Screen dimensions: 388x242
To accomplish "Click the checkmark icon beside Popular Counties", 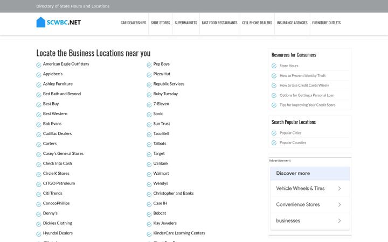I will (274, 143).
